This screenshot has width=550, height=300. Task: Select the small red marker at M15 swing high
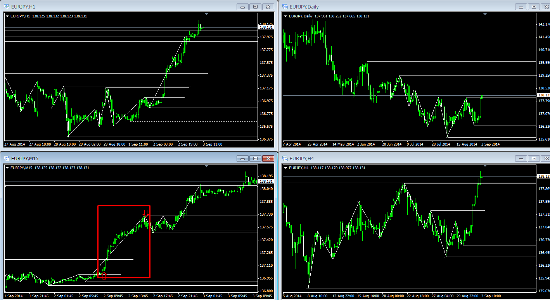[x=146, y=212]
